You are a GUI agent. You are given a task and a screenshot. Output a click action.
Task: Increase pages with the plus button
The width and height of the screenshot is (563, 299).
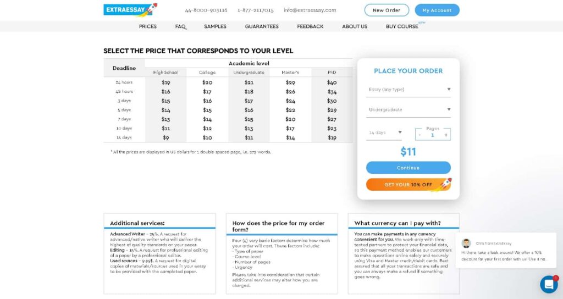446,135
